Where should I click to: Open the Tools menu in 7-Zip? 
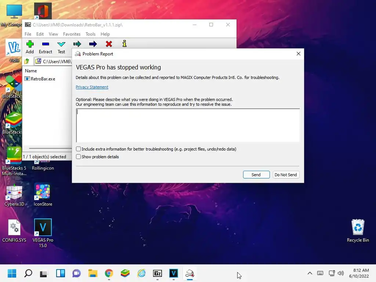pos(90,34)
